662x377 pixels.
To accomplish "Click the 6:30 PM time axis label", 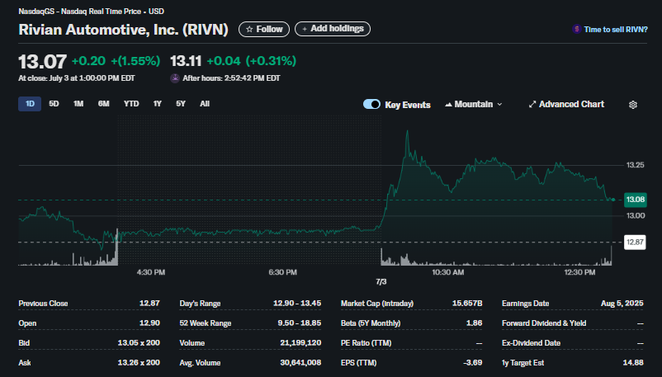I will pyautogui.click(x=282, y=272).
